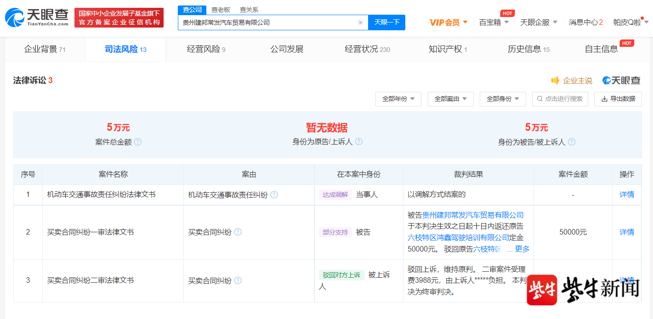Open the 全部身份 dropdown filter
Screen dimensions: 653x319
coord(502,99)
